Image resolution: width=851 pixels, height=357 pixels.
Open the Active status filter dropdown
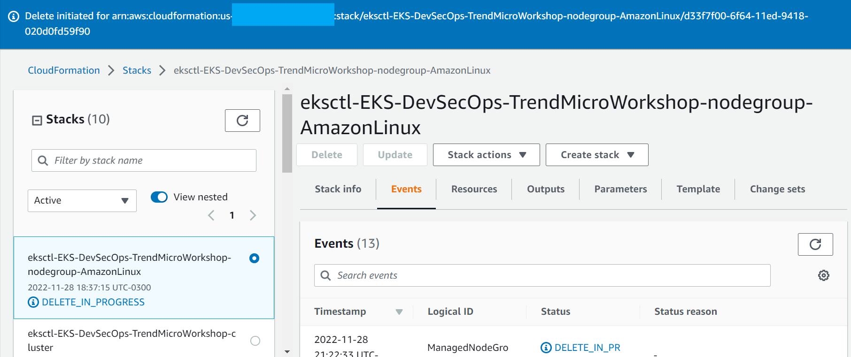coord(82,201)
